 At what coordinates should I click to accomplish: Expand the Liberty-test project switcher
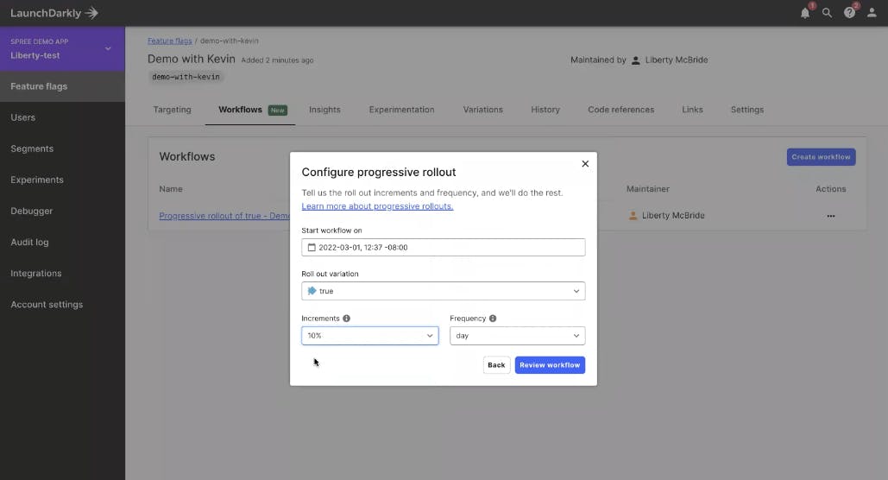click(x=62, y=48)
